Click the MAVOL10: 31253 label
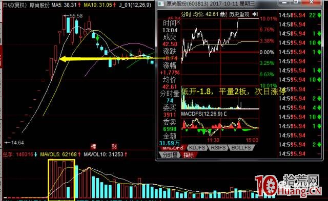 [104, 154]
